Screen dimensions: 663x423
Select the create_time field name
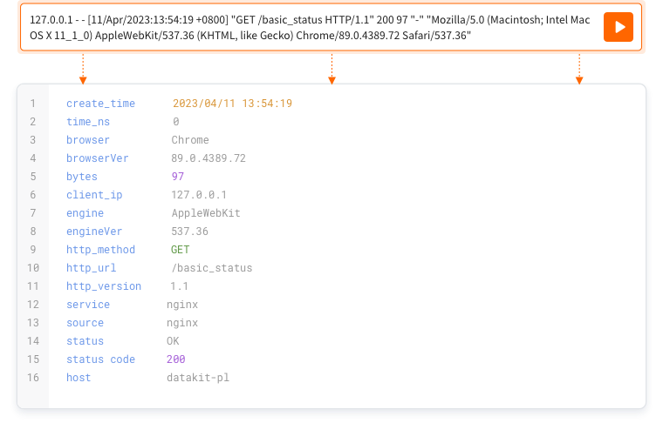pyautogui.click(x=100, y=104)
